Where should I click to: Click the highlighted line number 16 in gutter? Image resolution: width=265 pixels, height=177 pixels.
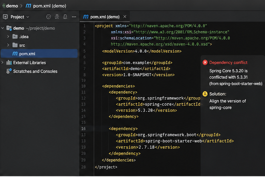tap(84, 129)
